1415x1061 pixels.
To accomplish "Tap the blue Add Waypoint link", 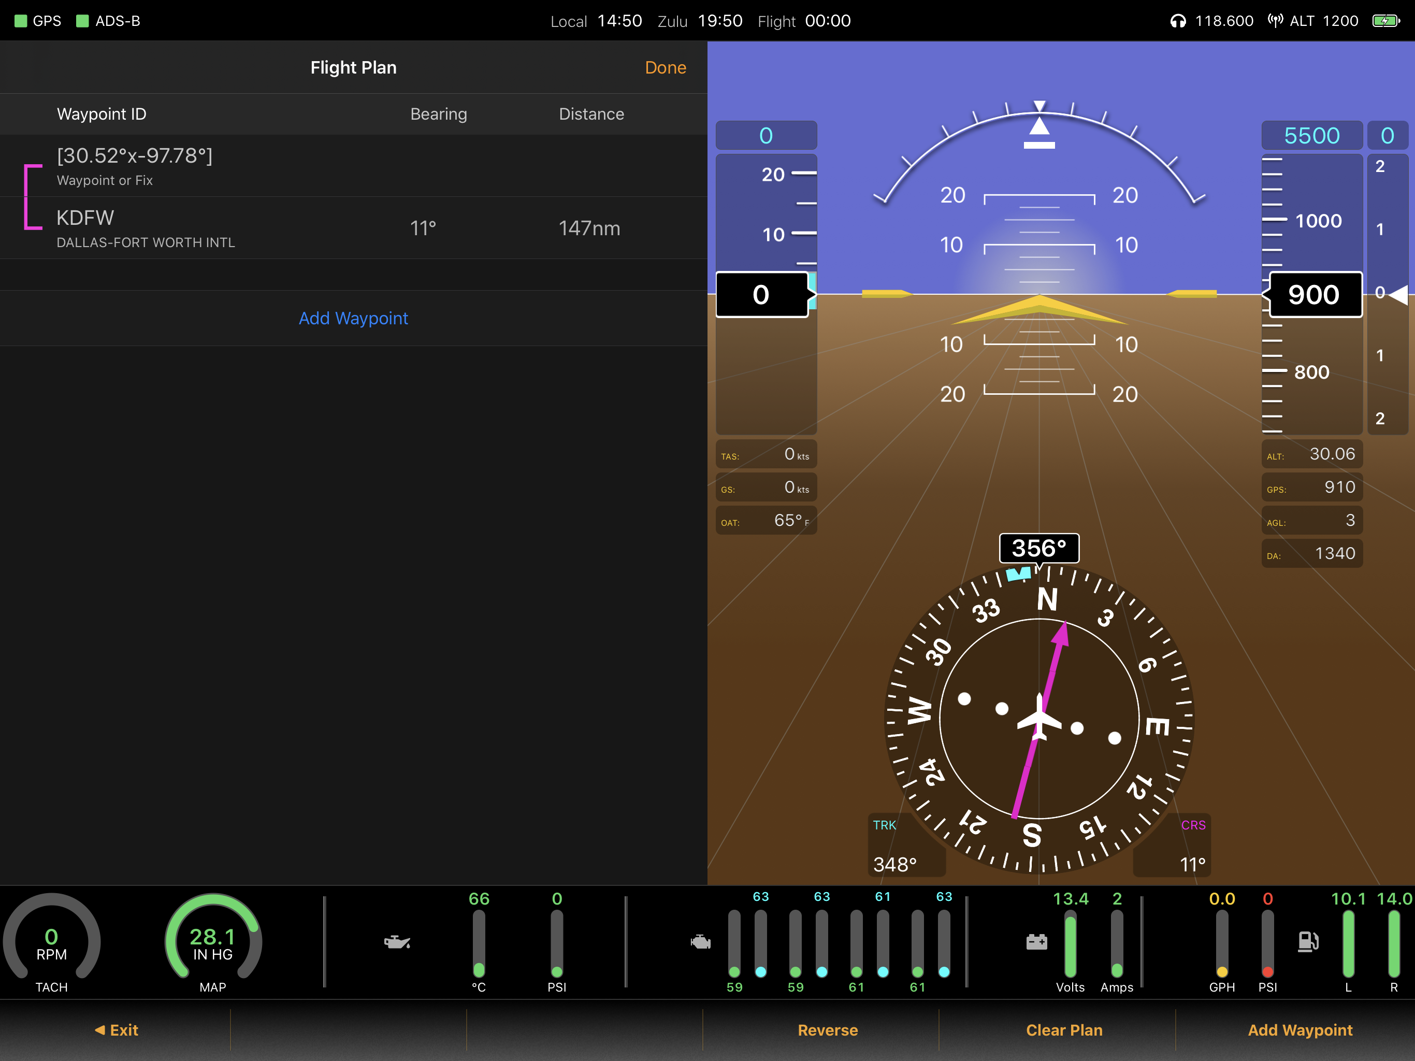I will point(353,318).
